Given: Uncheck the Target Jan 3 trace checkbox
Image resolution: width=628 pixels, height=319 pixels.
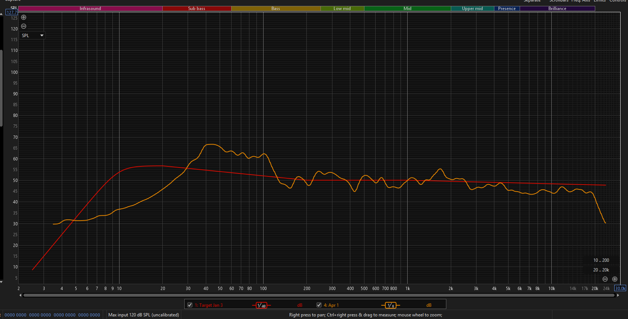Looking at the screenshot, I should tap(190, 305).
